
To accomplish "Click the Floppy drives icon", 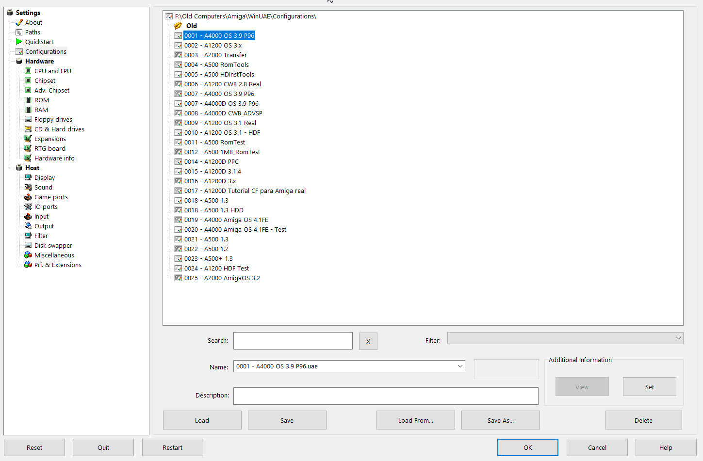I will point(28,119).
